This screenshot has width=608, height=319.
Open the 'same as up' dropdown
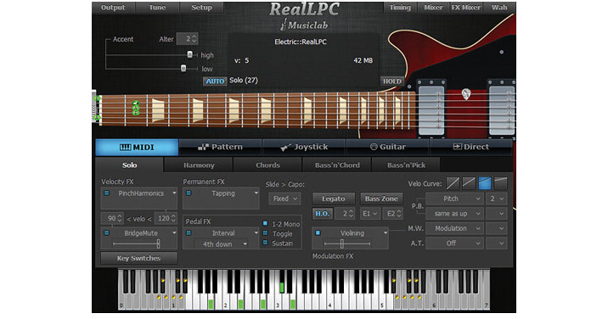click(x=454, y=214)
